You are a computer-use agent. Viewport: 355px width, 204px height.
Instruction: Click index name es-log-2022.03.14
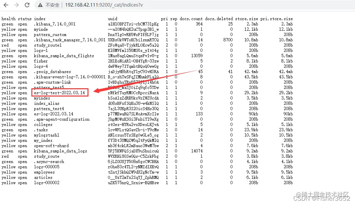(x=53, y=114)
